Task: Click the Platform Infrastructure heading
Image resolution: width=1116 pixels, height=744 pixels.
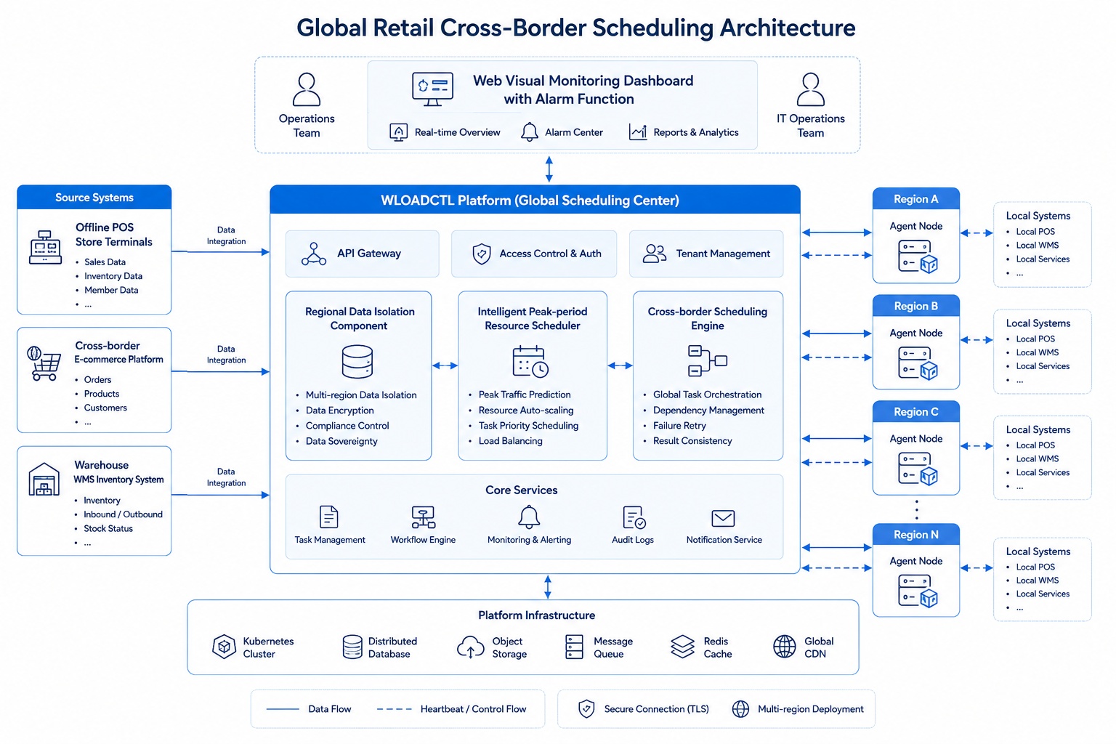Action: click(x=537, y=615)
